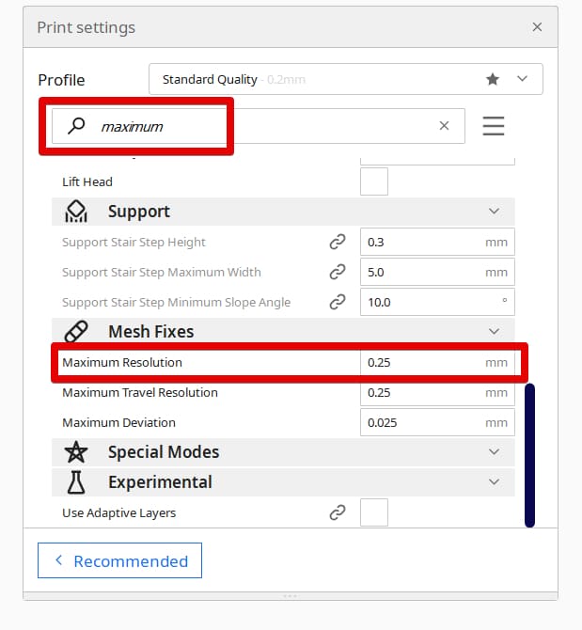The width and height of the screenshot is (582, 630).
Task: Switch back to Recommended settings
Action: point(119,561)
